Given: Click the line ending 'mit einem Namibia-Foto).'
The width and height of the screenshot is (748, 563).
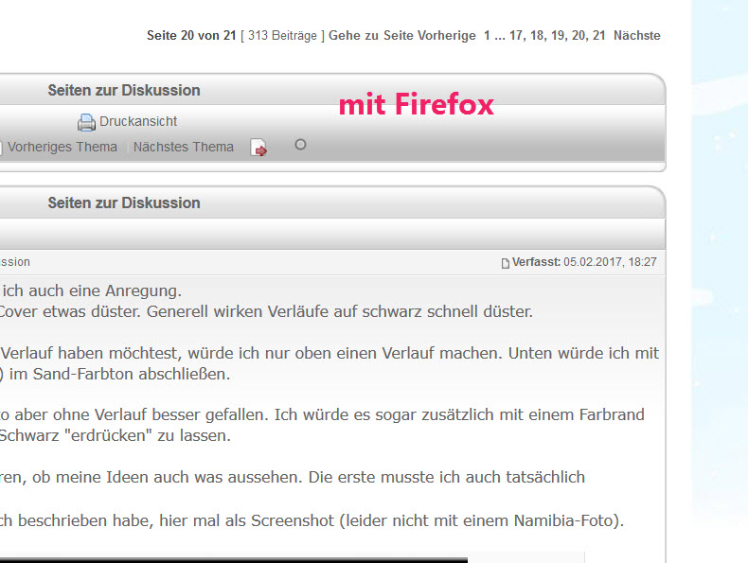Looking at the screenshot, I should pos(312,520).
